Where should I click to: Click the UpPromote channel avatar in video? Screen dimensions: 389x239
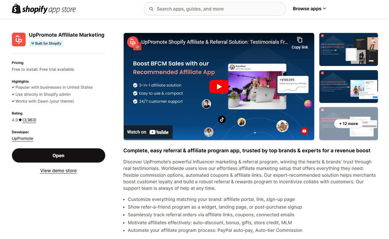pyautogui.click(x=133, y=42)
